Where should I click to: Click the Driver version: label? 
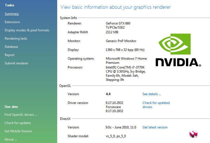[78, 103]
